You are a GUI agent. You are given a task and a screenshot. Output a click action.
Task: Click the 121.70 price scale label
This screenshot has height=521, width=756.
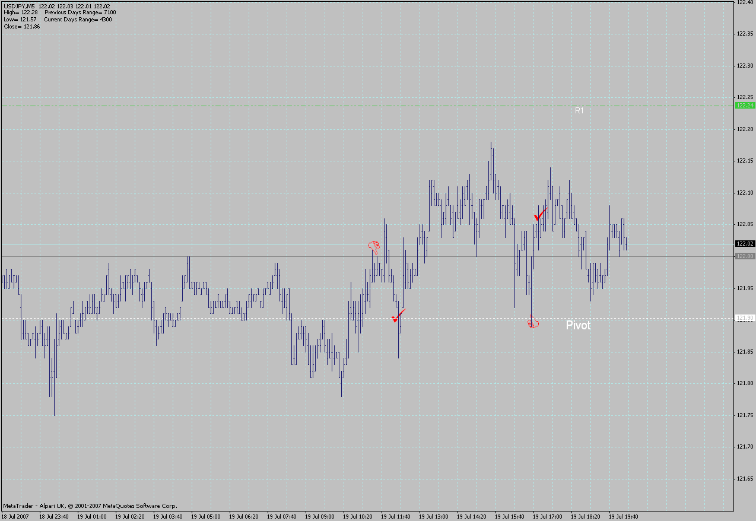tap(745, 447)
